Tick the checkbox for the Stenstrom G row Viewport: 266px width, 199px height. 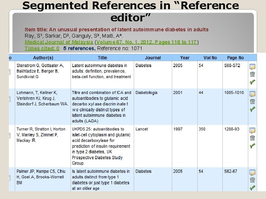(10, 72)
